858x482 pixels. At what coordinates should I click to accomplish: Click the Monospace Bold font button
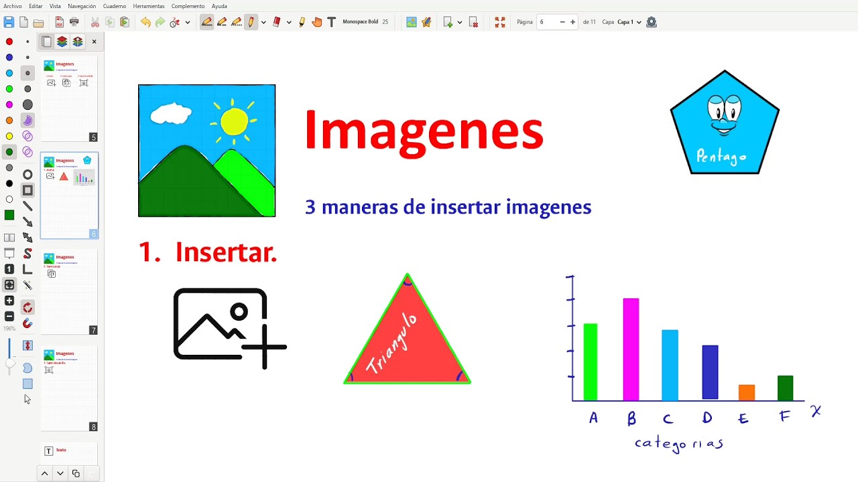[x=365, y=22]
